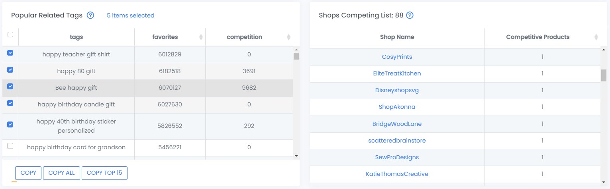Uncheck 'happy teacher gift shirt' tag

[10, 53]
